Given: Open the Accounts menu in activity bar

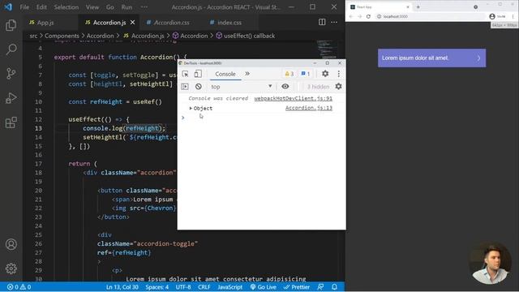Looking at the screenshot, I should tap(11, 244).
